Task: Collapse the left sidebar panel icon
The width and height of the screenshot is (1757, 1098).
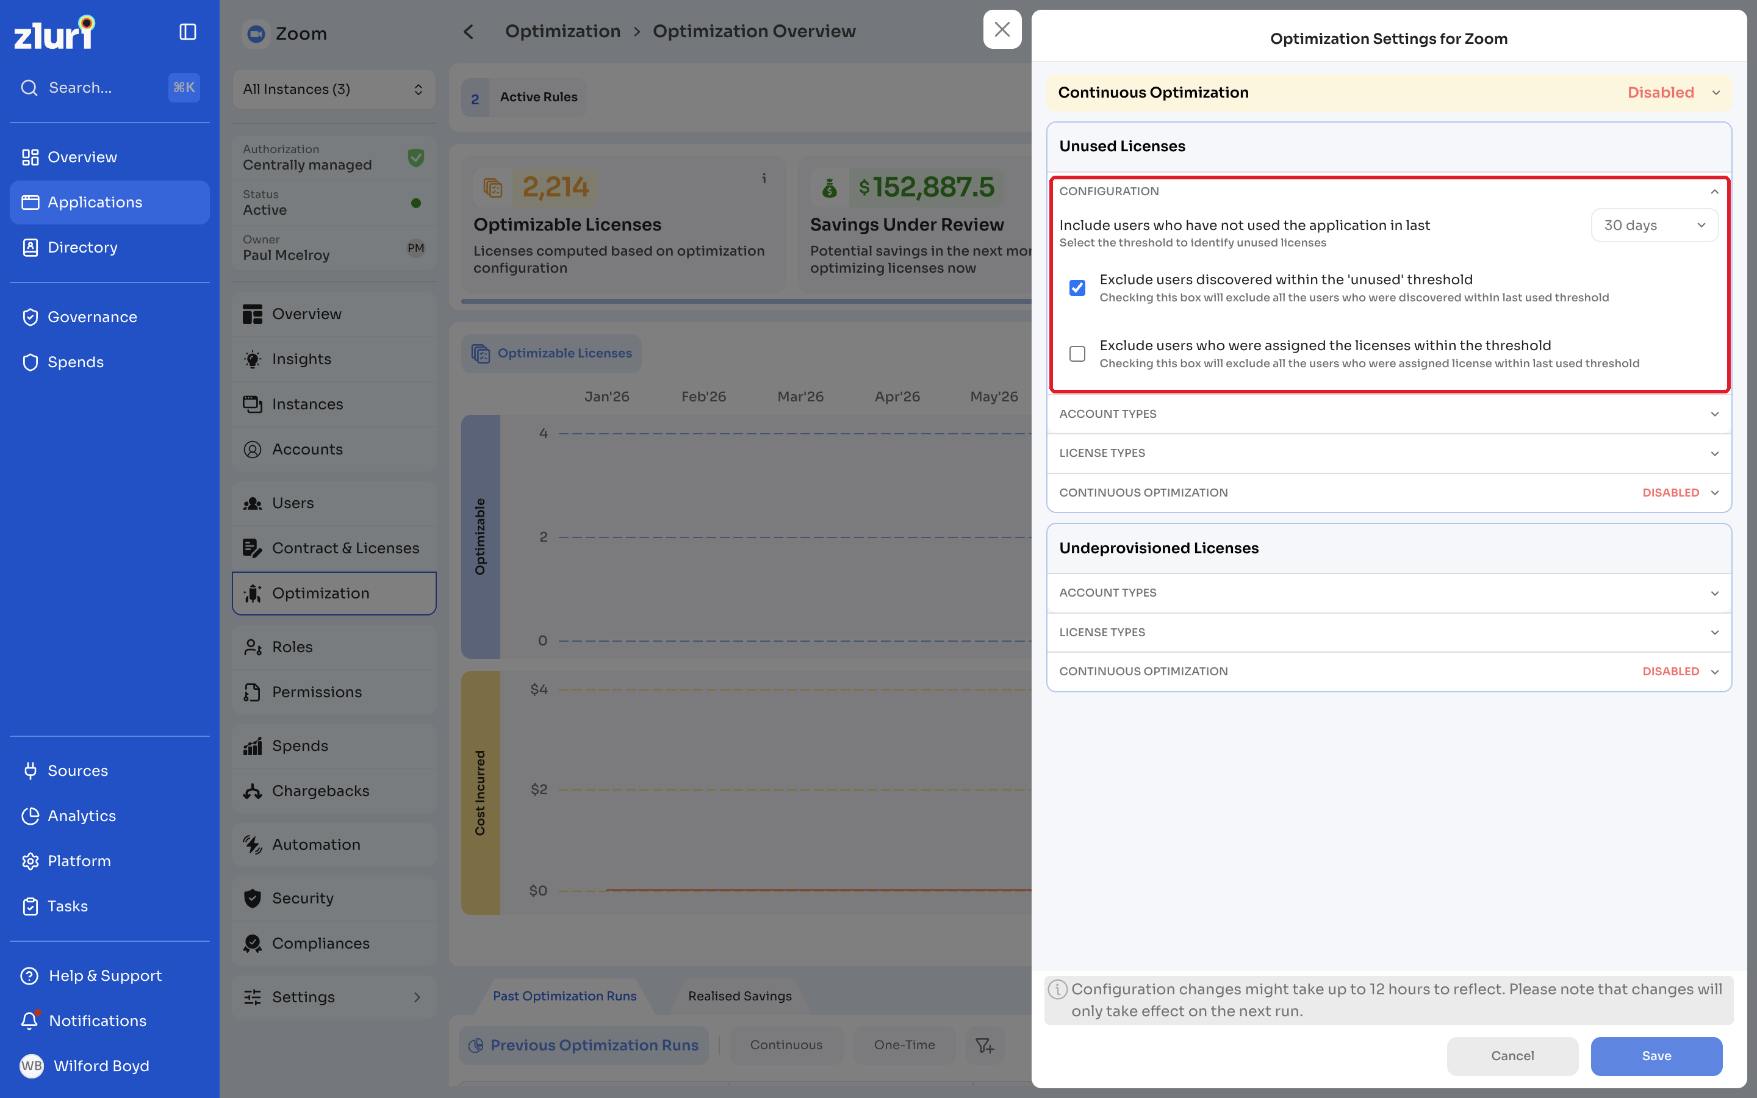Action: point(187,32)
